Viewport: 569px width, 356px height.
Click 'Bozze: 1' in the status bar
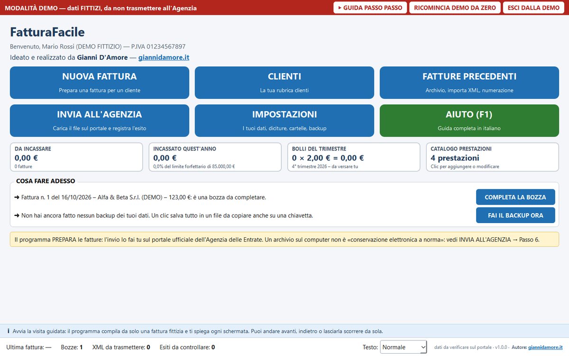(72, 347)
